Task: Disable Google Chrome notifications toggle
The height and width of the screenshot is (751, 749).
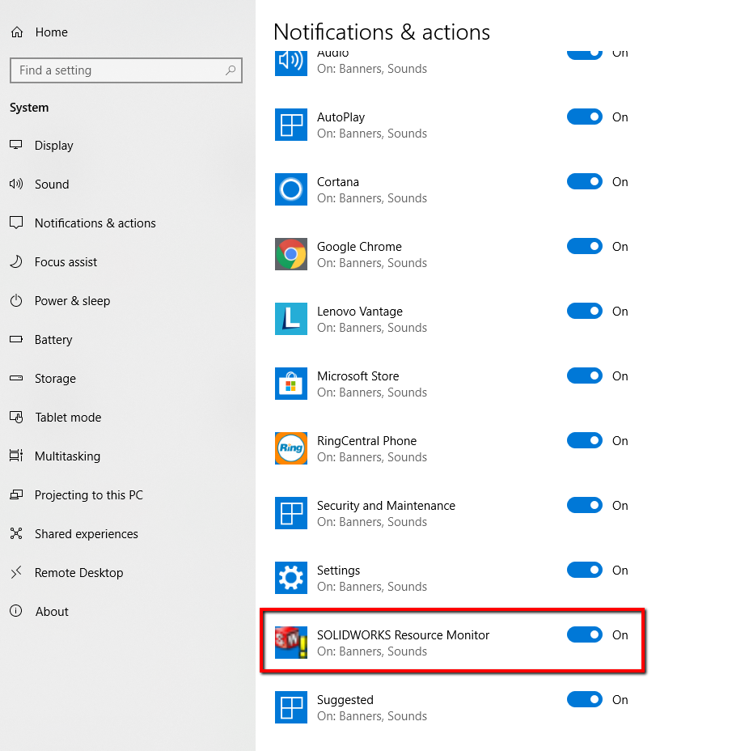Action: point(584,246)
